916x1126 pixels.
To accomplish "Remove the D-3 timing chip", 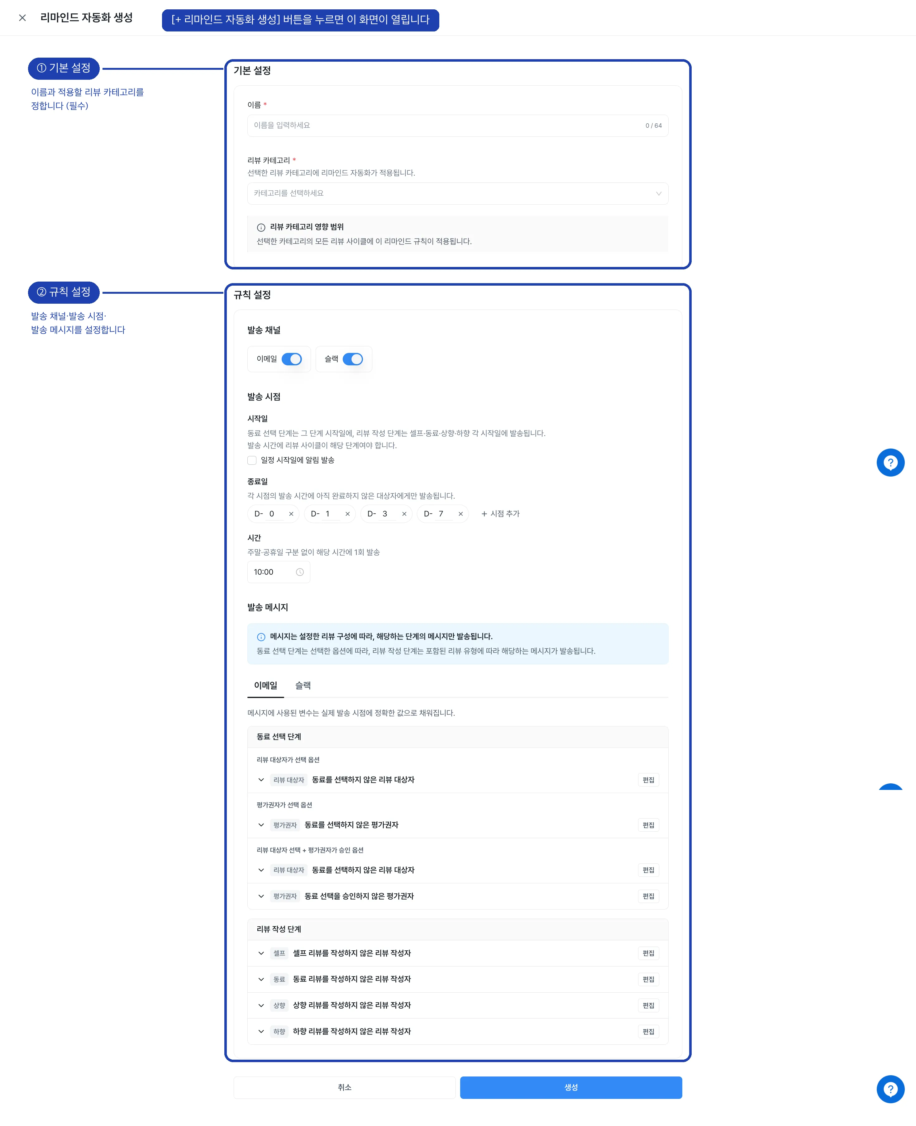I will click(x=404, y=514).
